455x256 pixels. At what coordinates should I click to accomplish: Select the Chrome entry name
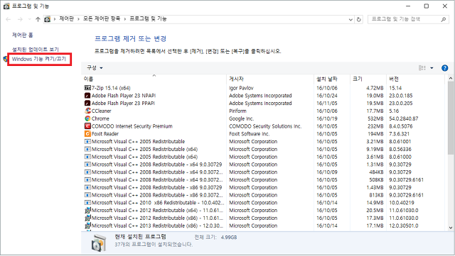pos(100,118)
